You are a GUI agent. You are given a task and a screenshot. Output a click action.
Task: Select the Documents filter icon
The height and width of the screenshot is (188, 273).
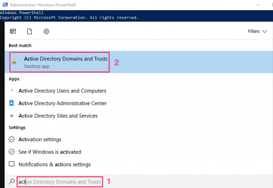tap(30, 31)
